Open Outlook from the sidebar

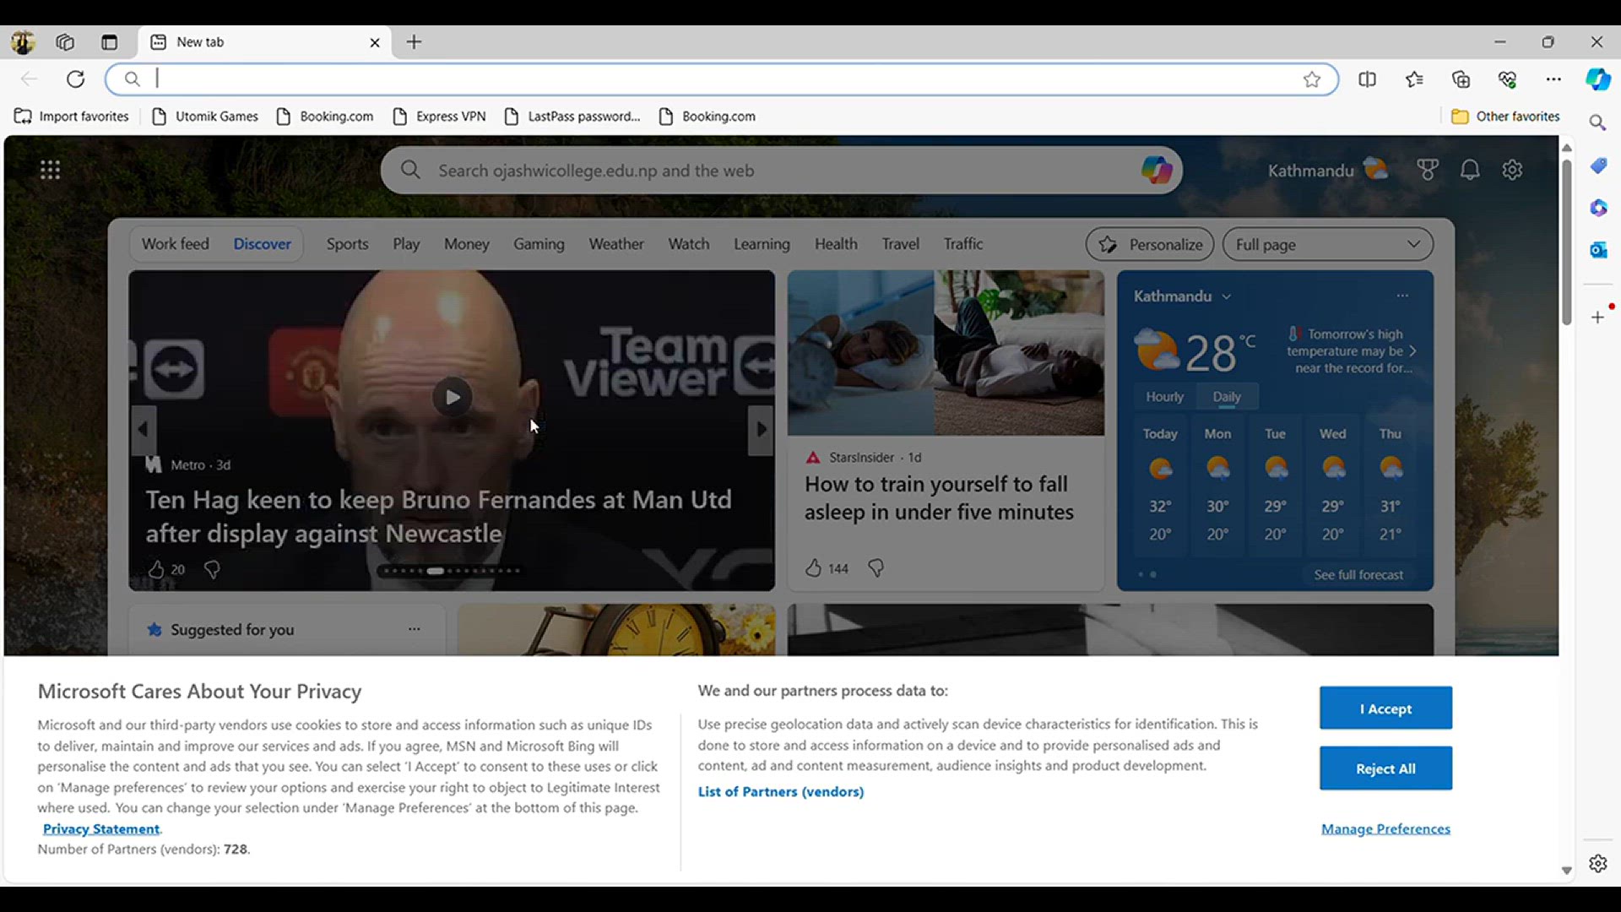pyautogui.click(x=1598, y=250)
